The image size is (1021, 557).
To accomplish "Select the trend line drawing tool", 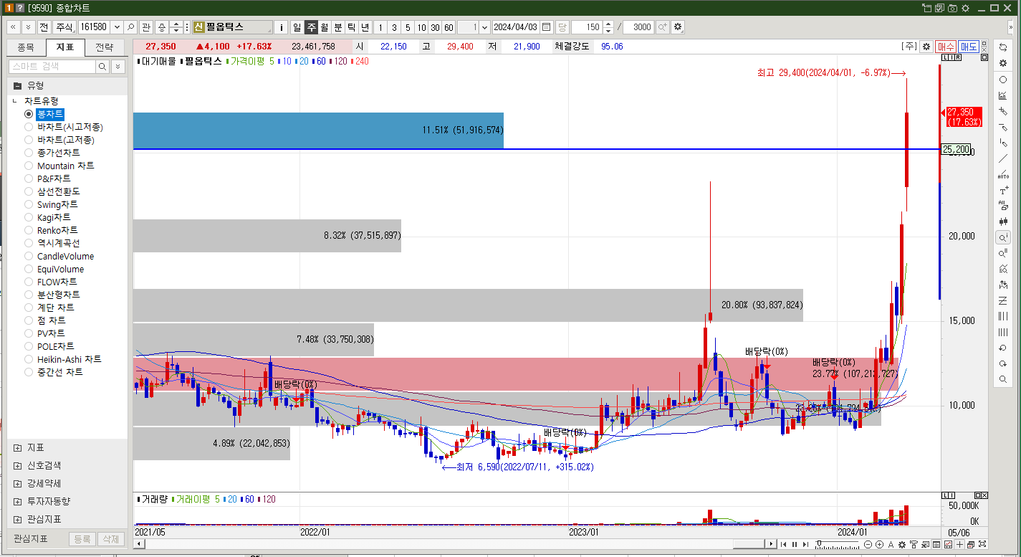I will (1003, 158).
